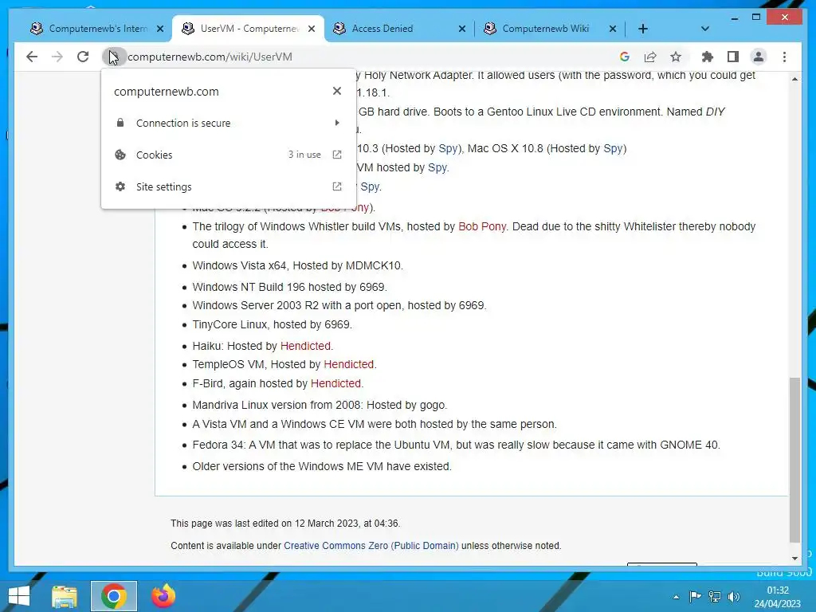
Task: Click the site information lock icon in address bar
Action: 113,57
